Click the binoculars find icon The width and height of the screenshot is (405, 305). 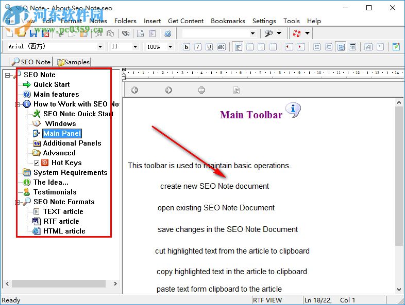click(x=126, y=33)
